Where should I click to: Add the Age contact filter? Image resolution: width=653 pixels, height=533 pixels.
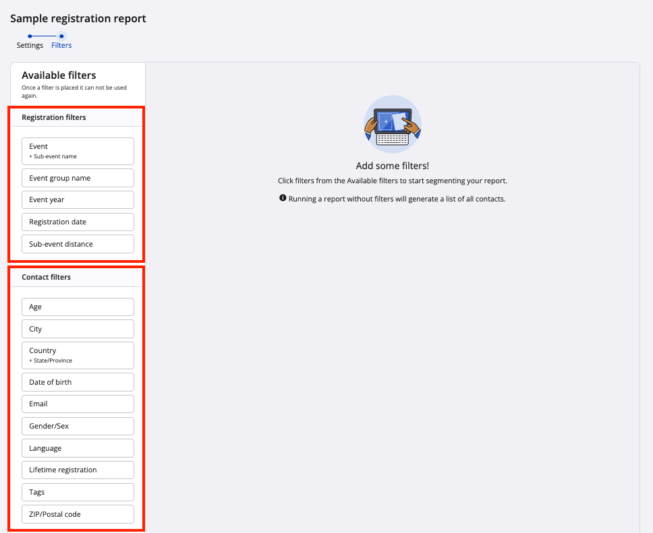tap(78, 307)
